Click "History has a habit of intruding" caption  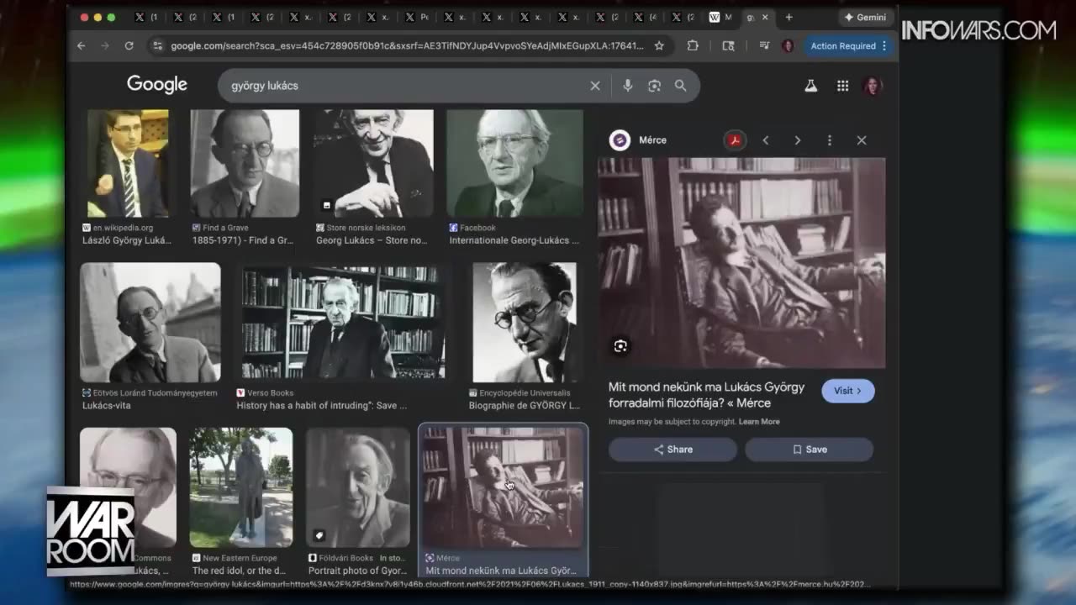click(322, 405)
